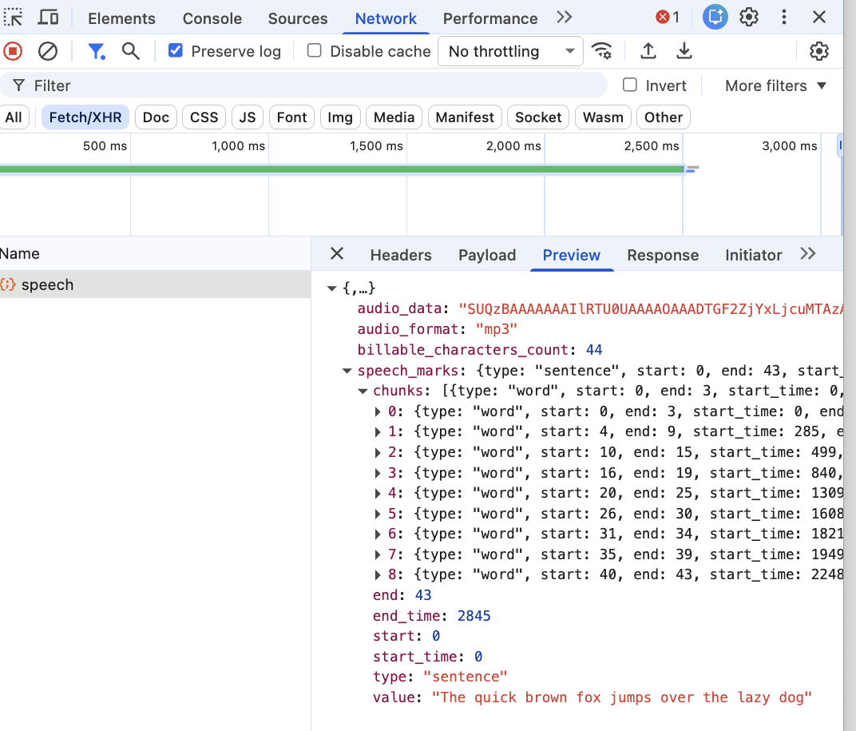Expand chunk 2 word entry

(377, 452)
